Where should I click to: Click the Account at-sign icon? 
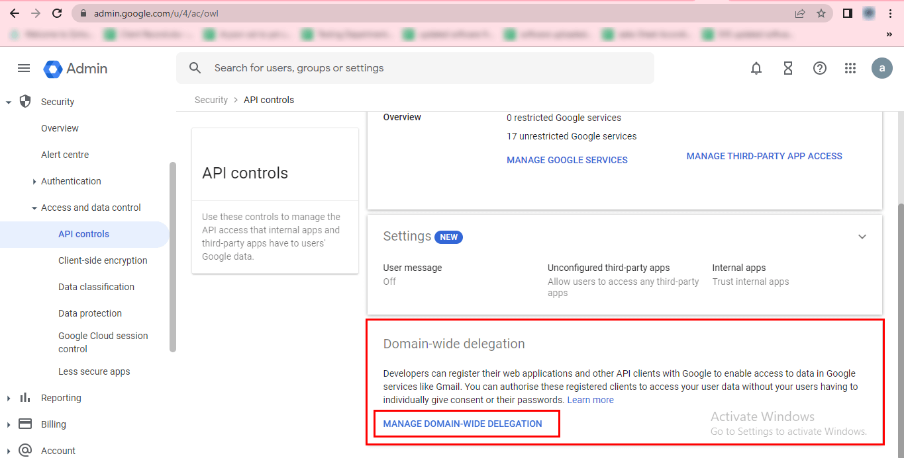tap(25, 450)
